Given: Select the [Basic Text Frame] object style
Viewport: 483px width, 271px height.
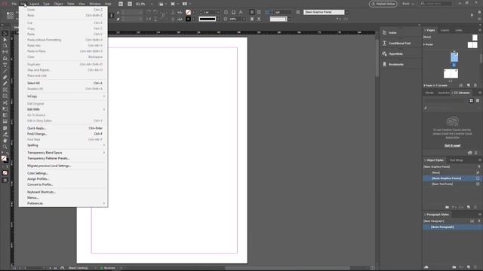Looking at the screenshot, I should (x=452, y=184).
